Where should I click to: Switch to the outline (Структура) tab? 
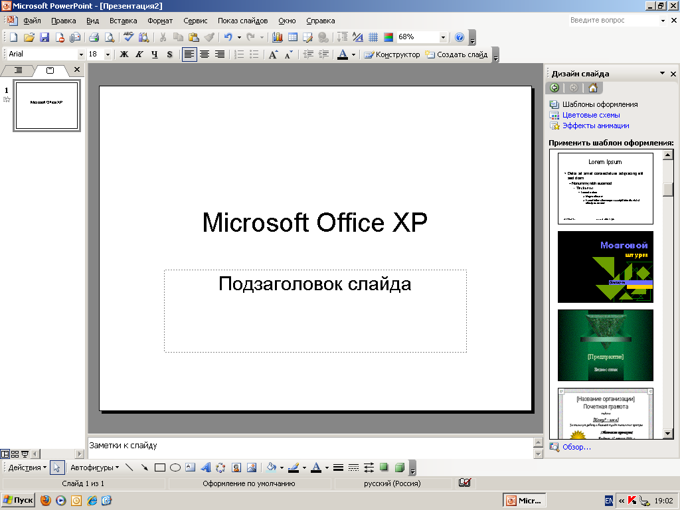point(18,70)
